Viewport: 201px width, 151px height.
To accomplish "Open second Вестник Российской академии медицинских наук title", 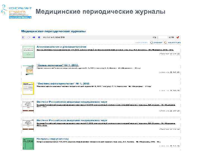I will [72, 121].
